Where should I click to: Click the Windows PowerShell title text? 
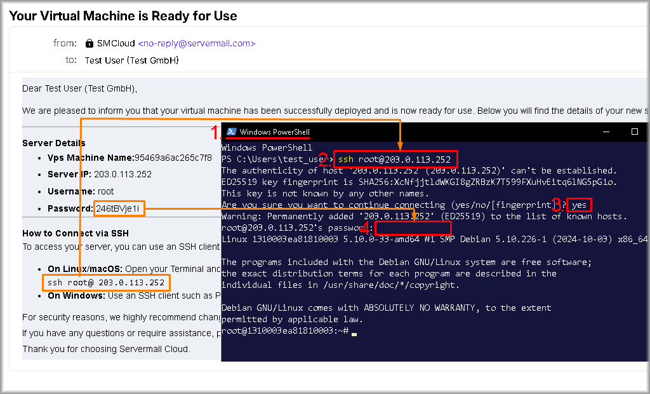(274, 132)
